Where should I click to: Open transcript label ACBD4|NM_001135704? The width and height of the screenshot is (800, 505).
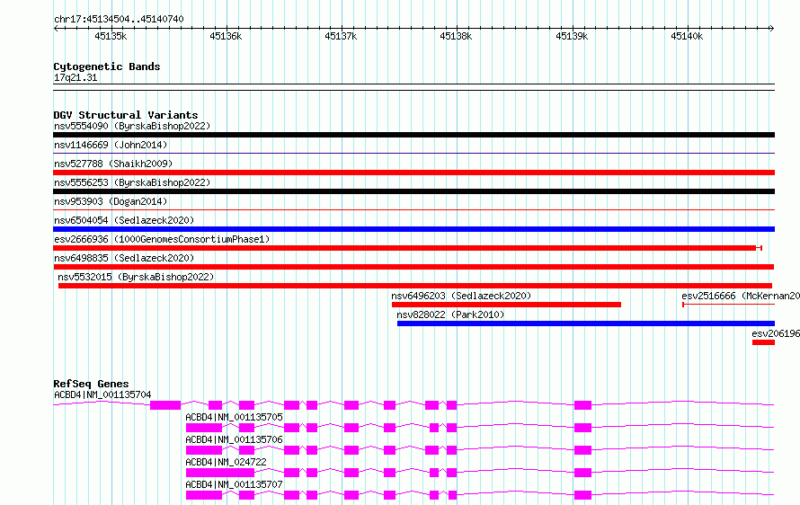[x=102, y=394]
